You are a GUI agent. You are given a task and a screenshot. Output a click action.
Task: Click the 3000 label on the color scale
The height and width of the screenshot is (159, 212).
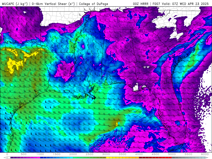[x=106, y=154]
